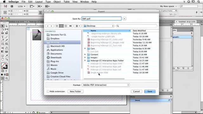Select Google Drive in sidebar
Viewport: 203px width, 114px height.
point(57,73)
